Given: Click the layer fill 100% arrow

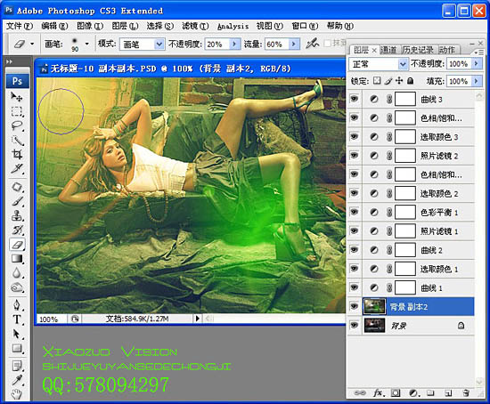Looking at the screenshot, I should [x=476, y=81].
